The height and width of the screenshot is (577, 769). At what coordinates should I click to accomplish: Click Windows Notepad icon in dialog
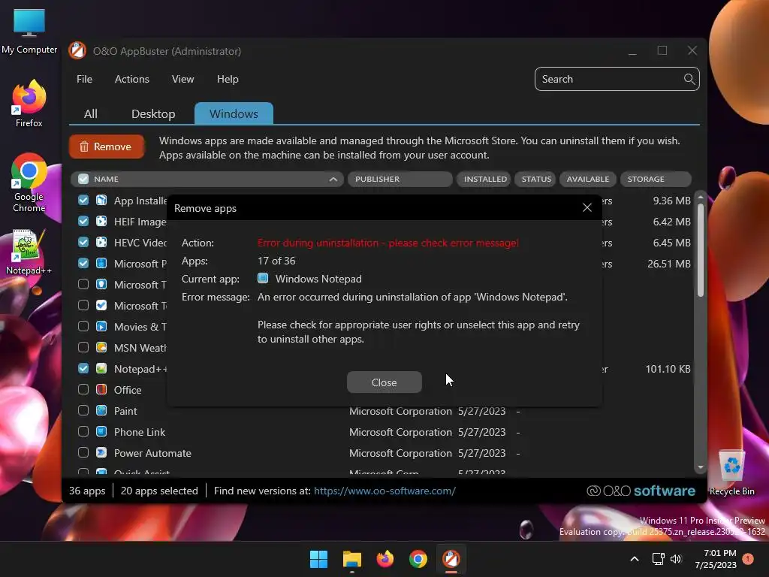[x=263, y=279]
